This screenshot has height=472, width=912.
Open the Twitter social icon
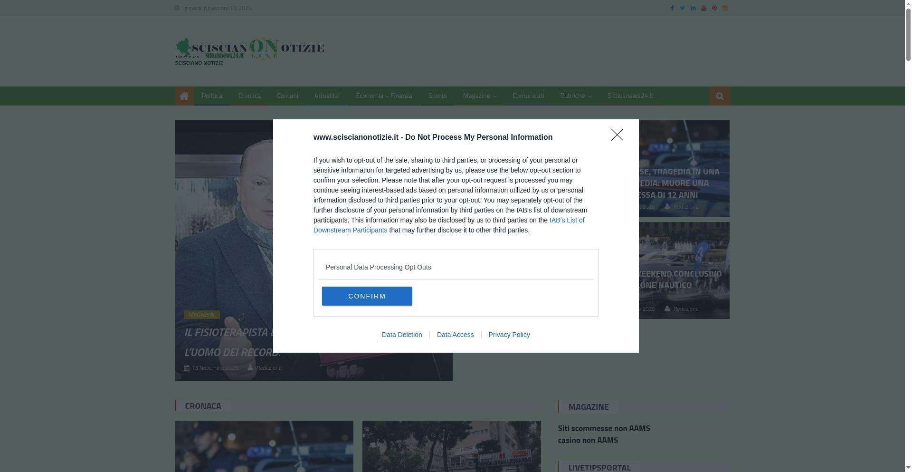point(682,8)
